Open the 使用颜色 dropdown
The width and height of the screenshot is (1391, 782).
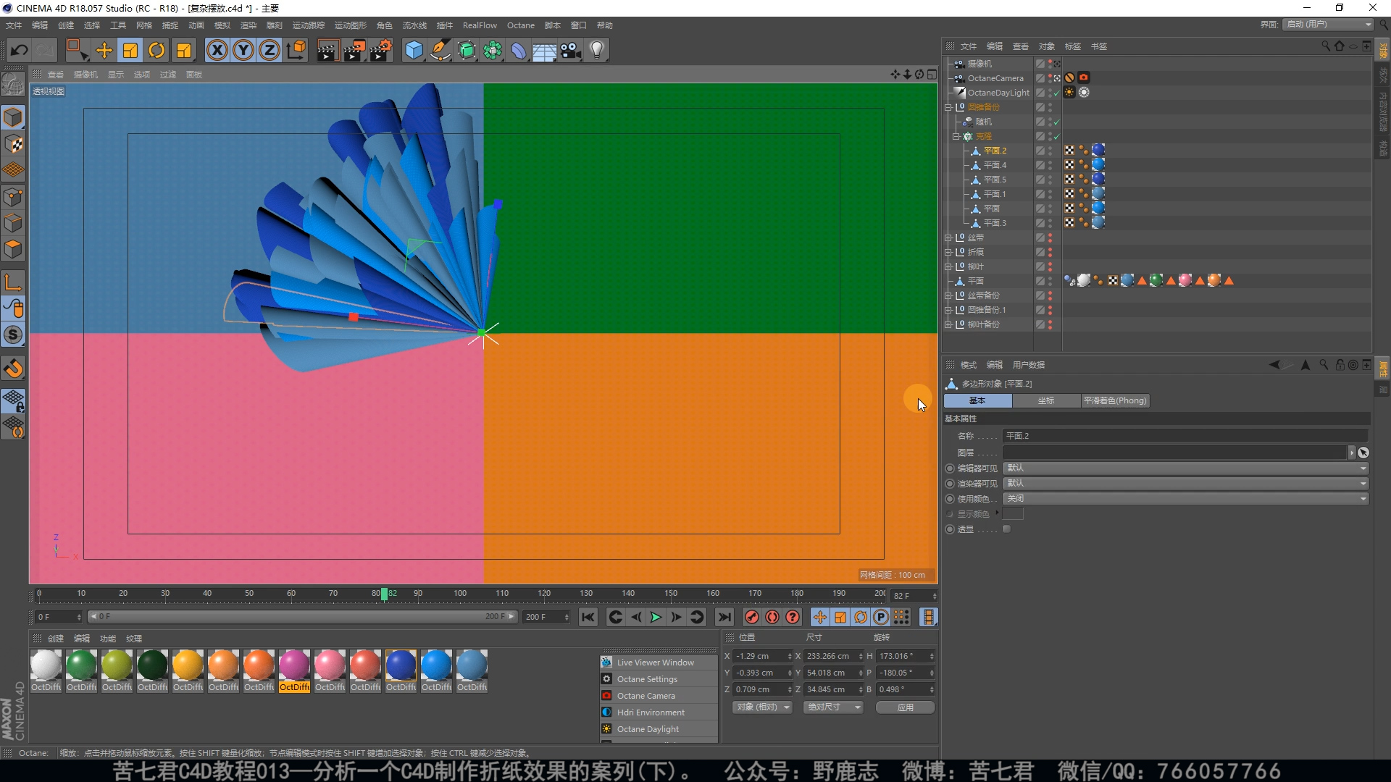[x=1186, y=499]
